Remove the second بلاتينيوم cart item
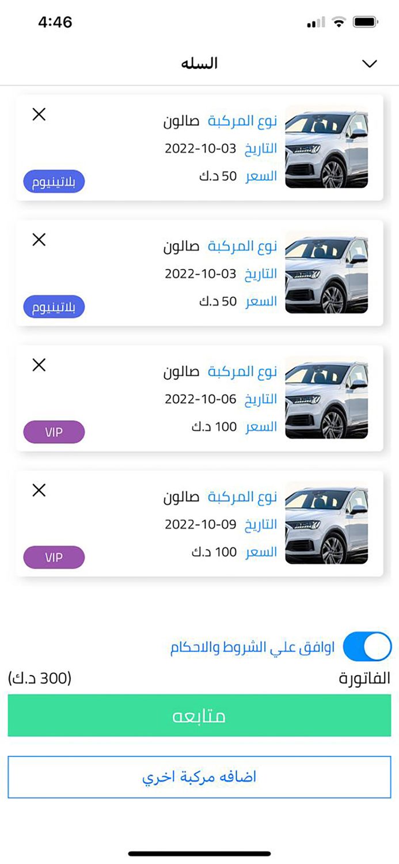The image size is (399, 864). (x=39, y=240)
